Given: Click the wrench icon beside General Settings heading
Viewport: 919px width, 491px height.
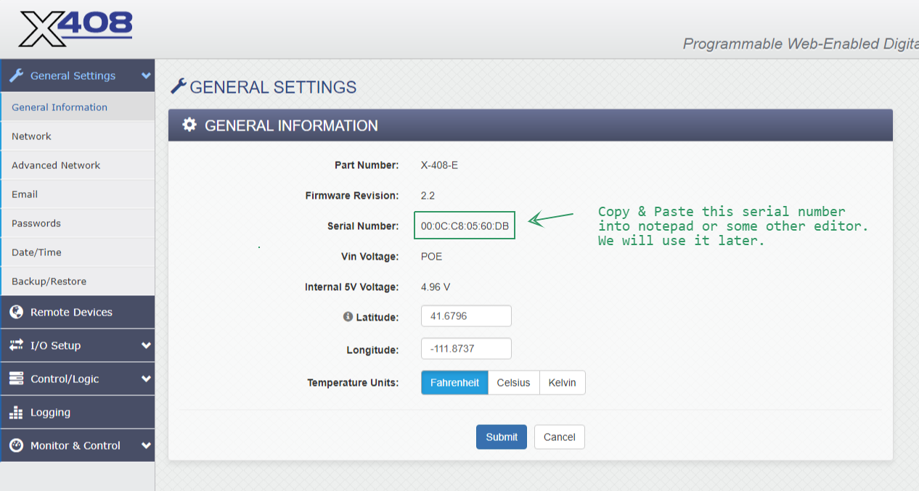Looking at the screenshot, I should (x=178, y=86).
